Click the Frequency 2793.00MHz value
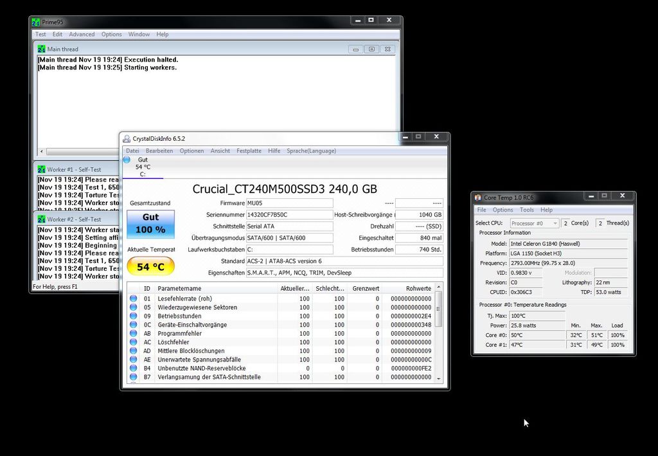Image resolution: width=658 pixels, height=456 pixels. click(x=568, y=263)
